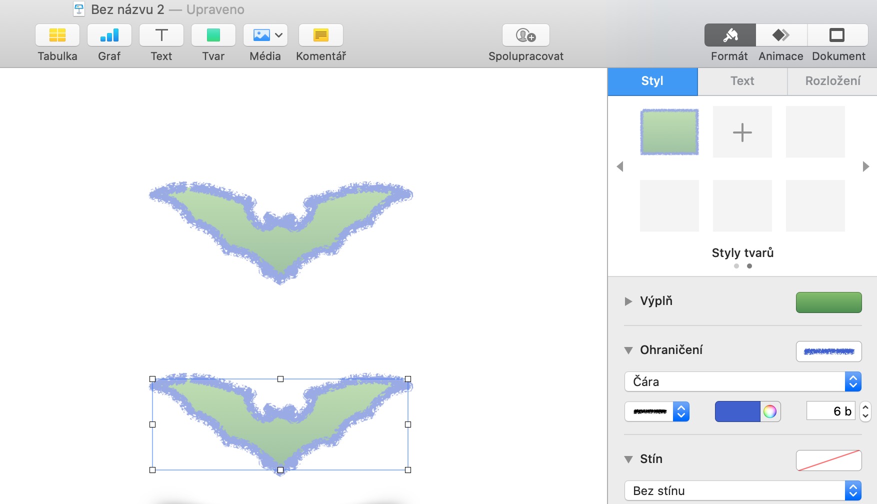Collapse the Ohraničení section
Viewport: 877px width, 504px height.
628,350
